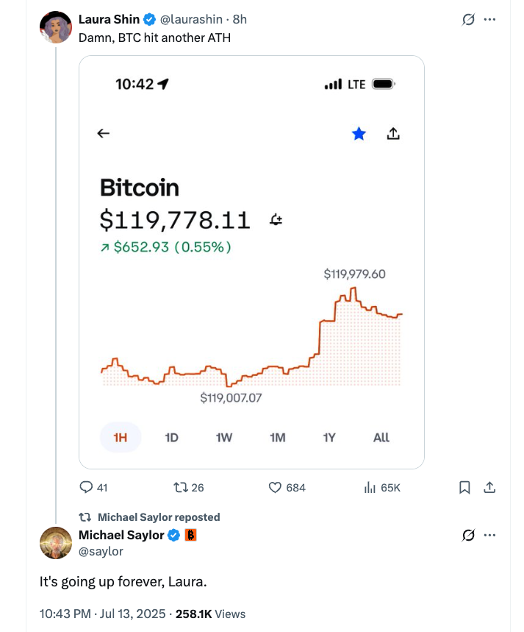The image size is (524, 632).
Task: Click the reply icon with 41 comments
Action: click(x=86, y=487)
